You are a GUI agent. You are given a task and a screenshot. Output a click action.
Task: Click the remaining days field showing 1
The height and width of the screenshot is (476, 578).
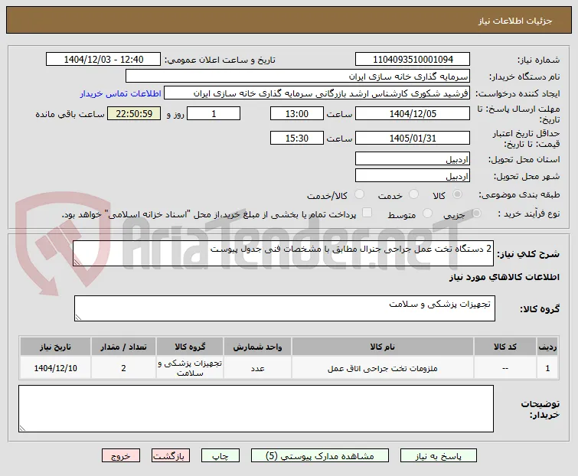tap(214, 113)
